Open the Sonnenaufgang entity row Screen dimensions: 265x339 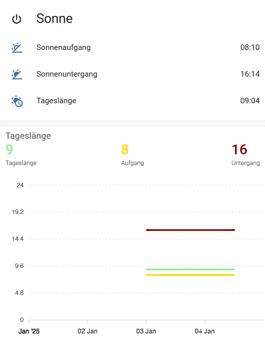[x=64, y=47]
